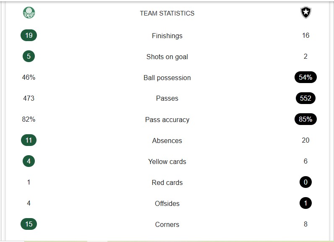Click the Botafogo team shield icon
Image resolution: width=334 pixels, height=242 pixels.
point(305,13)
